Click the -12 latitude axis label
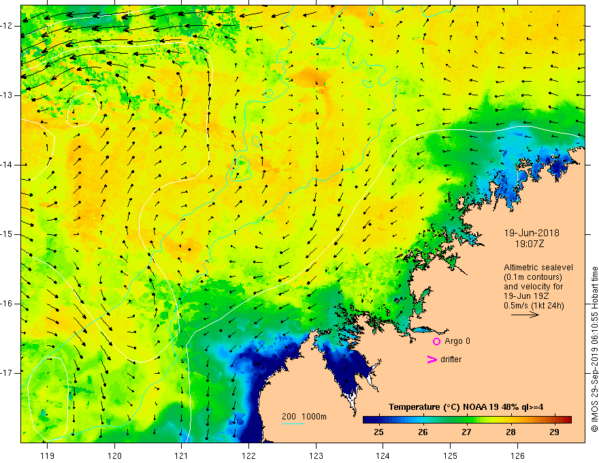The image size is (599, 463). (7, 26)
